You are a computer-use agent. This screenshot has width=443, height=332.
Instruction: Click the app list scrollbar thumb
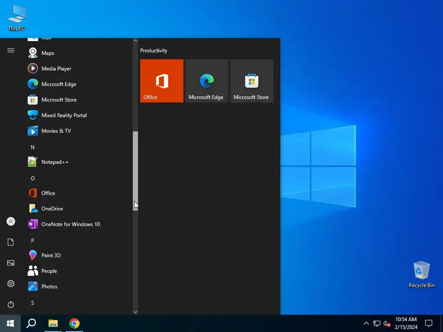tap(135, 171)
